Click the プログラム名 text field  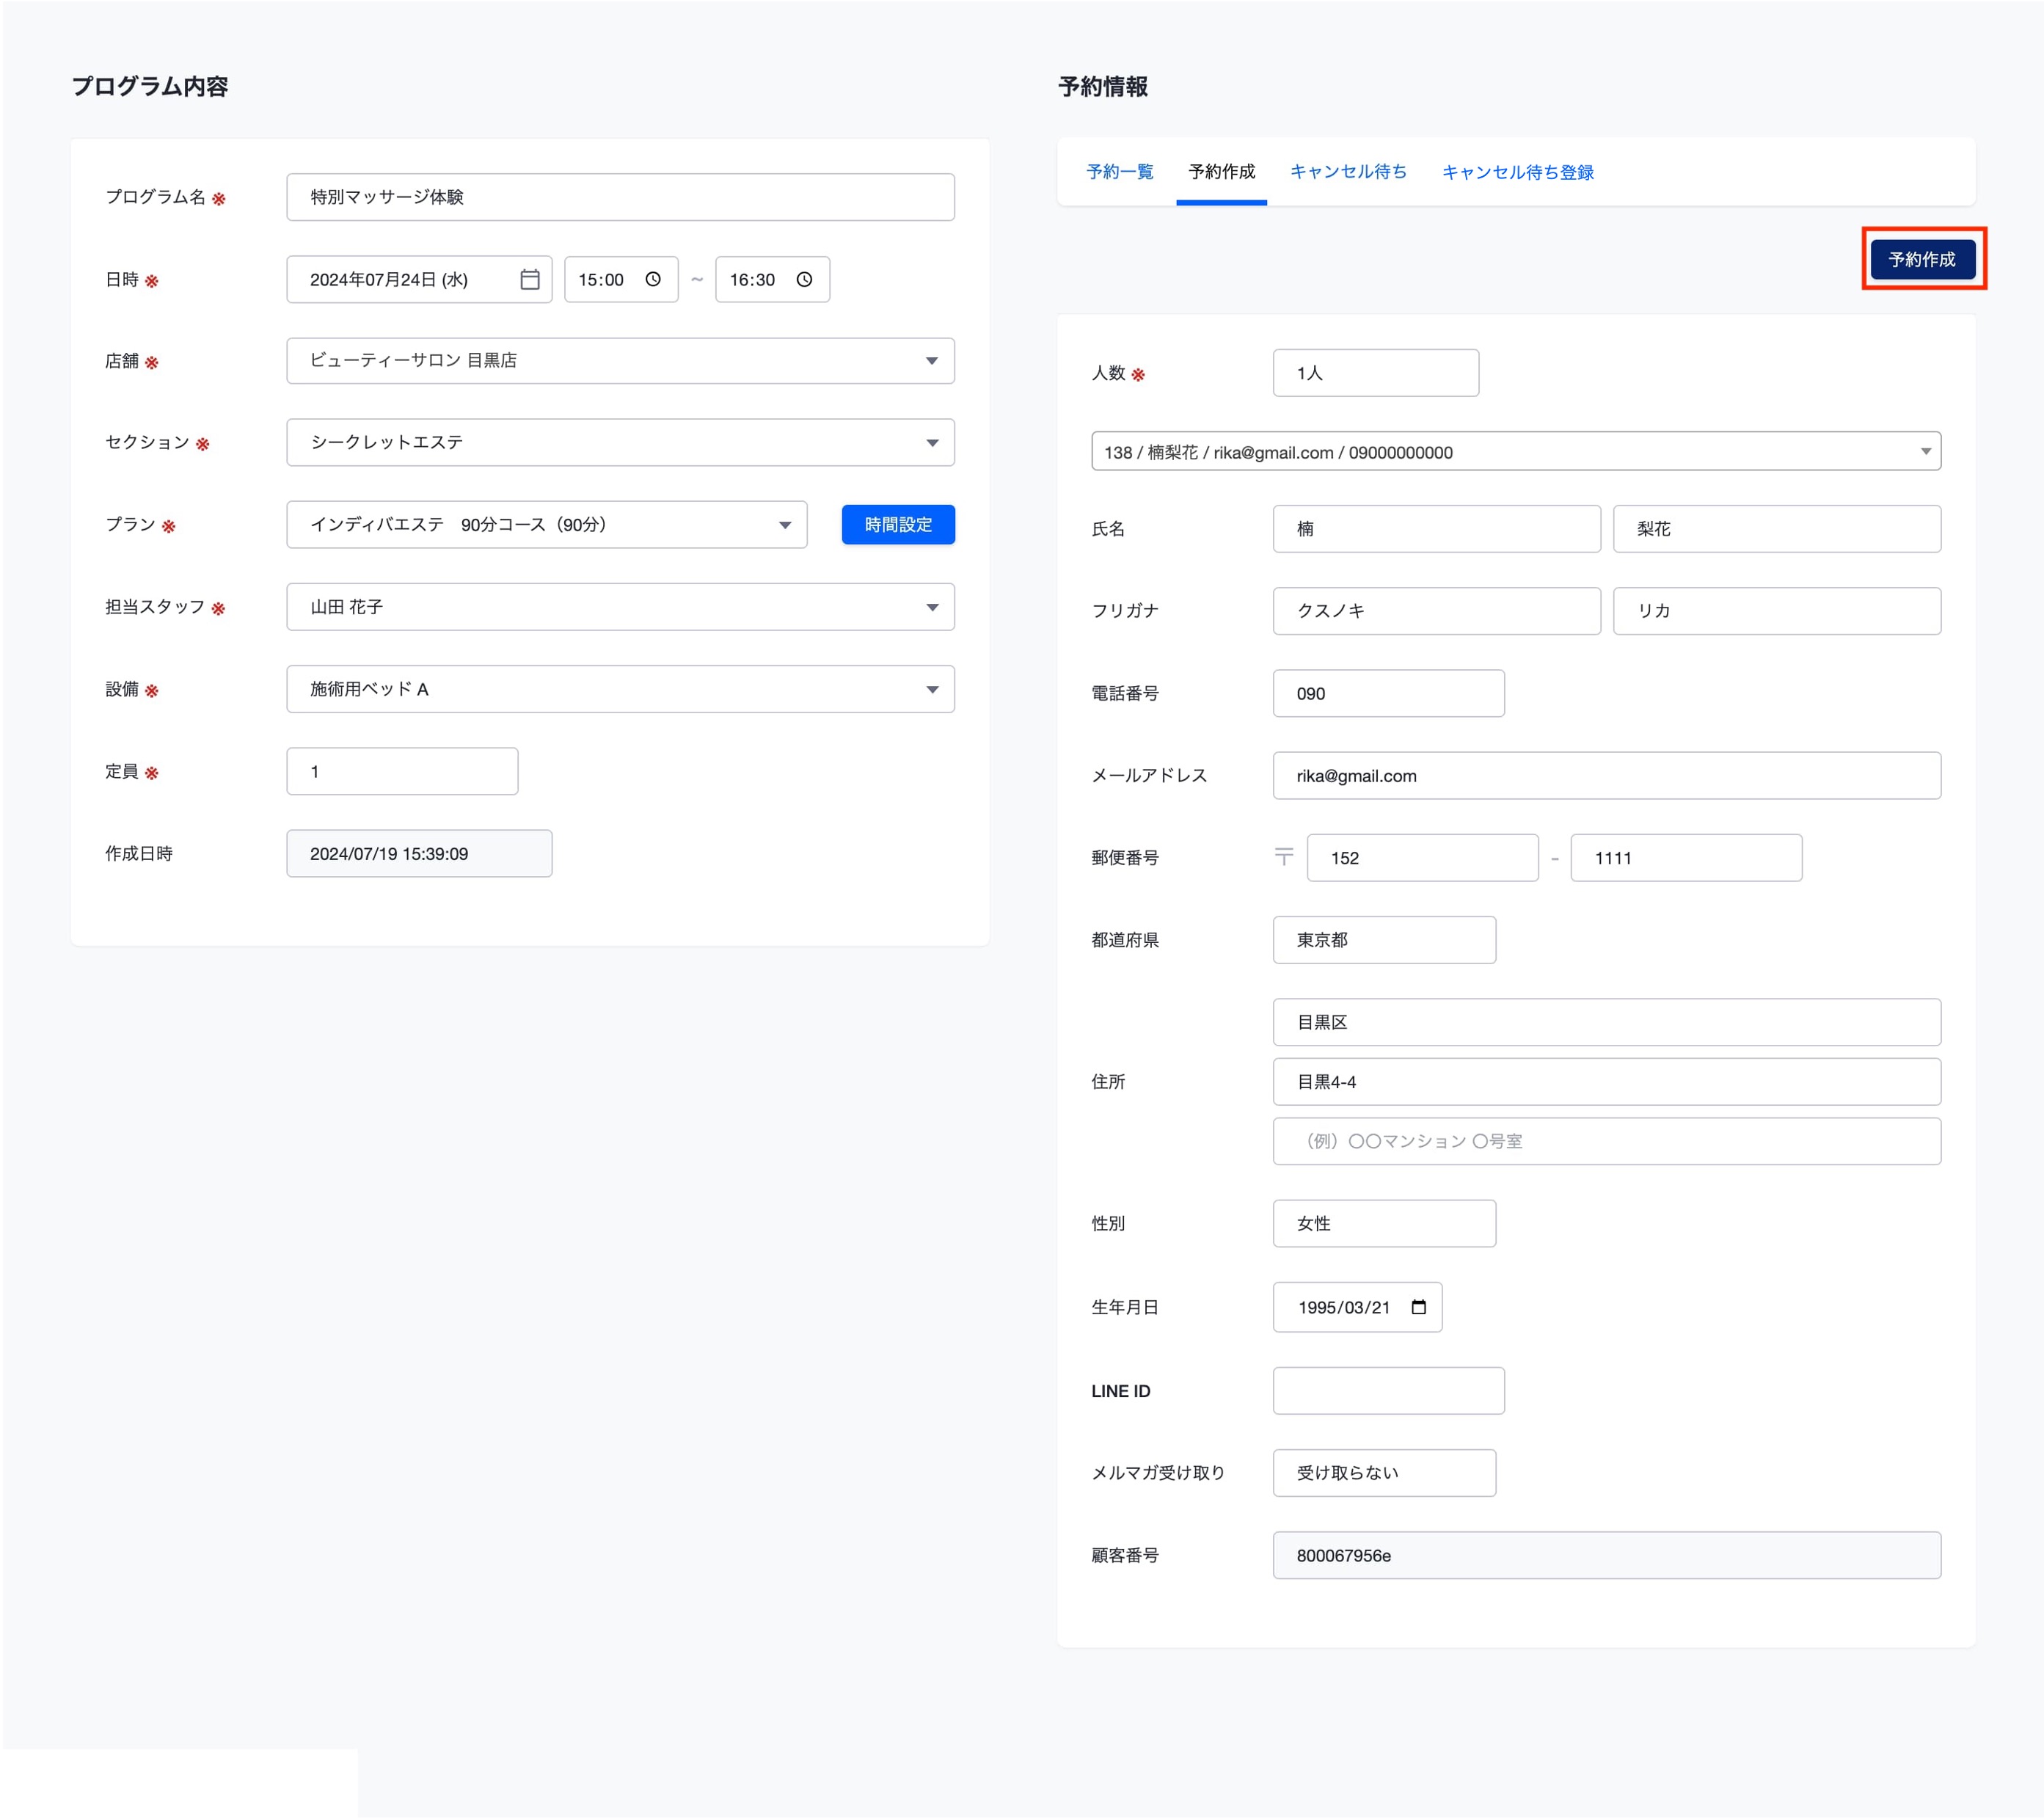pos(620,197)
